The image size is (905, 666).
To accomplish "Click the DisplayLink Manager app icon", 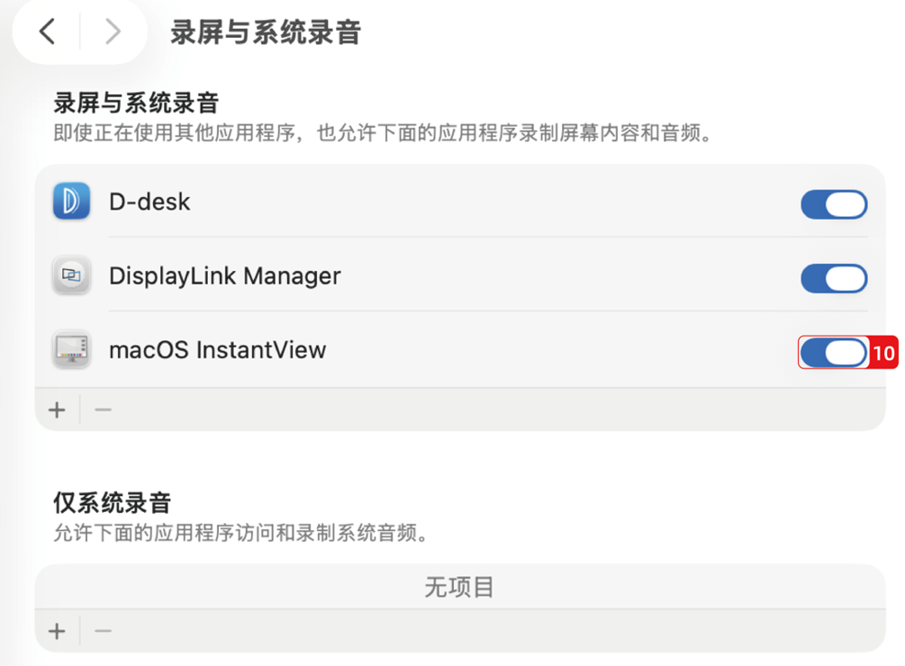I will point(71,276).
